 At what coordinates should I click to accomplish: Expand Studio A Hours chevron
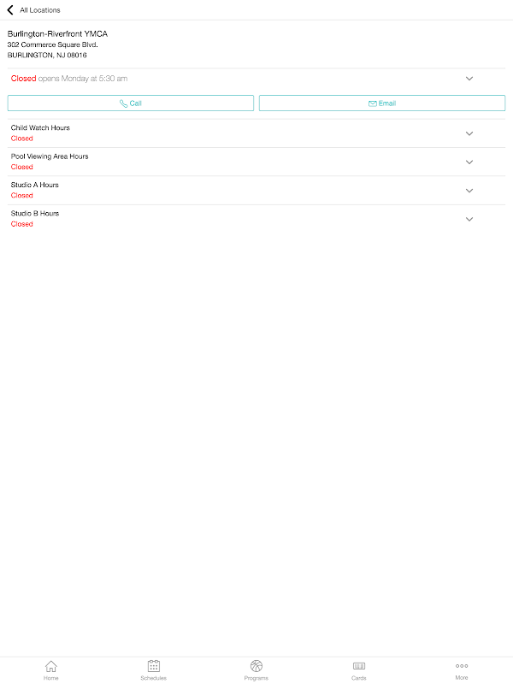pyautogui.click(x=469, y=191)
